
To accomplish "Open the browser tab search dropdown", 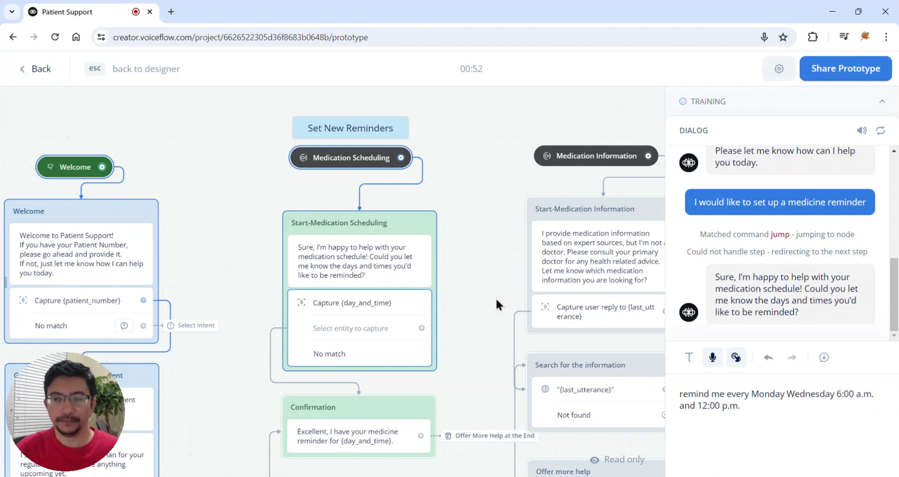I will click(12, 12).
